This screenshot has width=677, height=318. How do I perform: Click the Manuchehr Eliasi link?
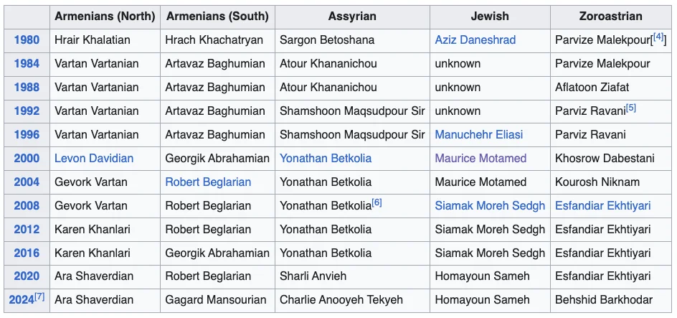click(x=478, y=135)
